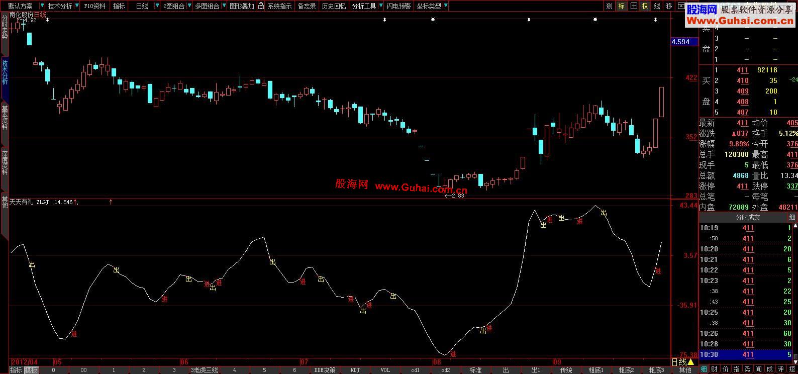Screen dimensions: 798x374
Task: Select the DDE决策 template tab
Action: (325, 370)
